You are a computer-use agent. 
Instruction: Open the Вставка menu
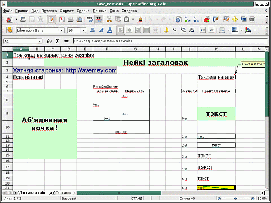pyautogui.click(x=49, y=11)
